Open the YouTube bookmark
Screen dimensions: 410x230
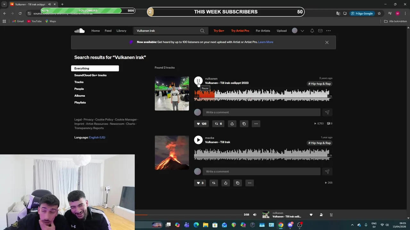(35, 21)
